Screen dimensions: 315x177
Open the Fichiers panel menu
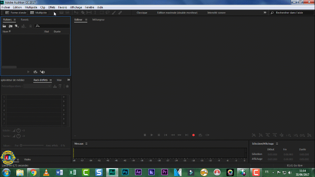click(15, 20)
